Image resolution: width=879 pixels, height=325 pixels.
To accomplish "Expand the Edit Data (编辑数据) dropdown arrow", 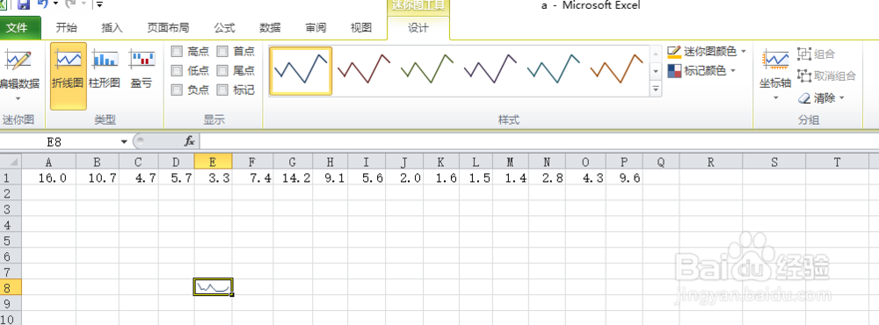I will pos(17,98).
